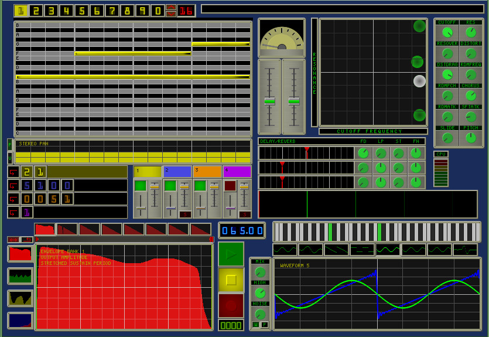The width and height of the screenshot is (489, 337).
Task: Click the left master volume slider handle
Action: click(269, 101)
